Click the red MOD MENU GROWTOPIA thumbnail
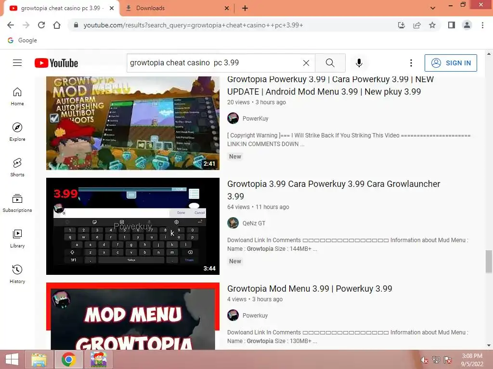This screenshot has height=369, width=493. click(133, 316)
